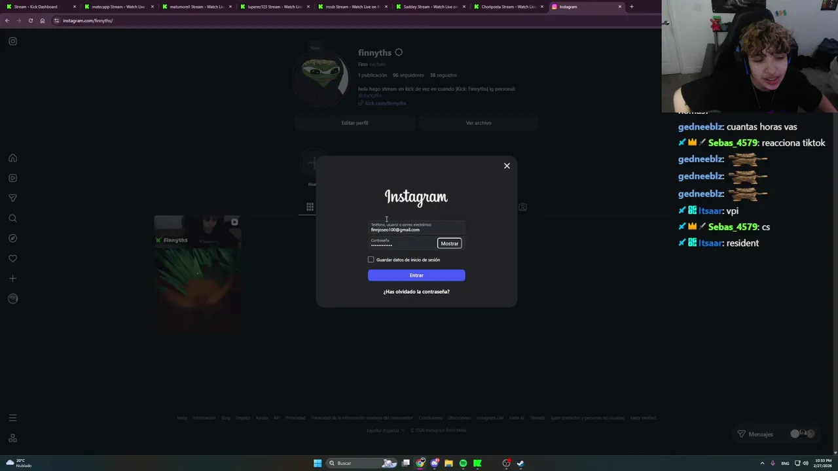Select the tagged photos tab icon
Viewport: 838px width, 471px height.
point(522,207)
